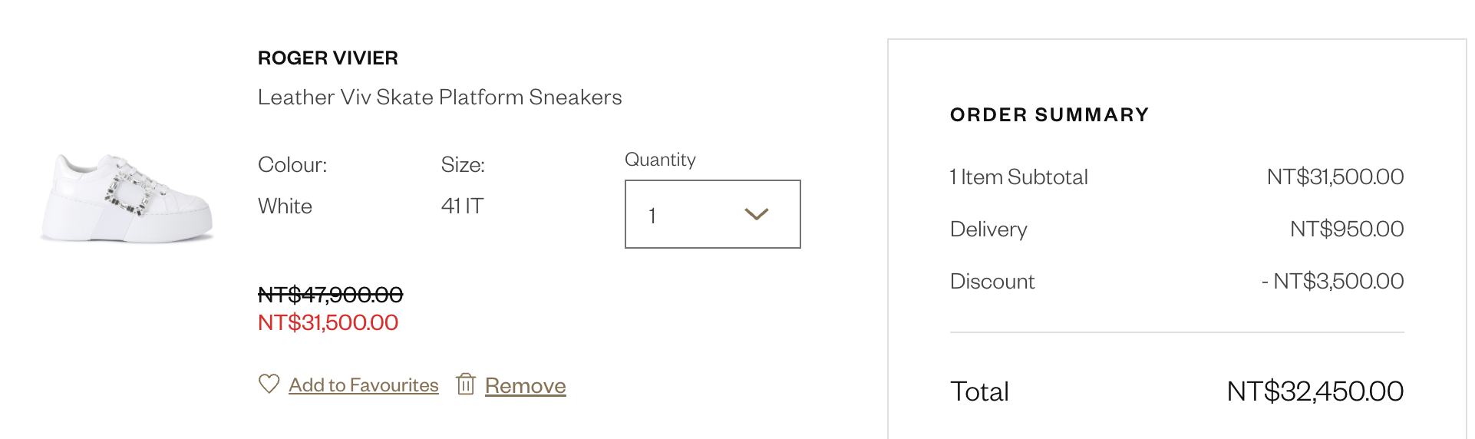Screen dimensions: 1475x439
Task: Click the Roger Vivier brand name
Action: click(328, 58)
